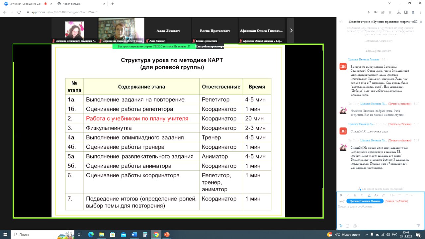
Task: Show next participants with right arrow
Action: pyautogui.click(x=291, y=30)
